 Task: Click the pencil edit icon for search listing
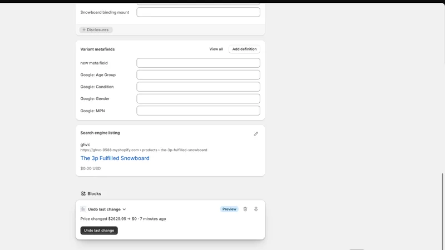click(256, 134)
